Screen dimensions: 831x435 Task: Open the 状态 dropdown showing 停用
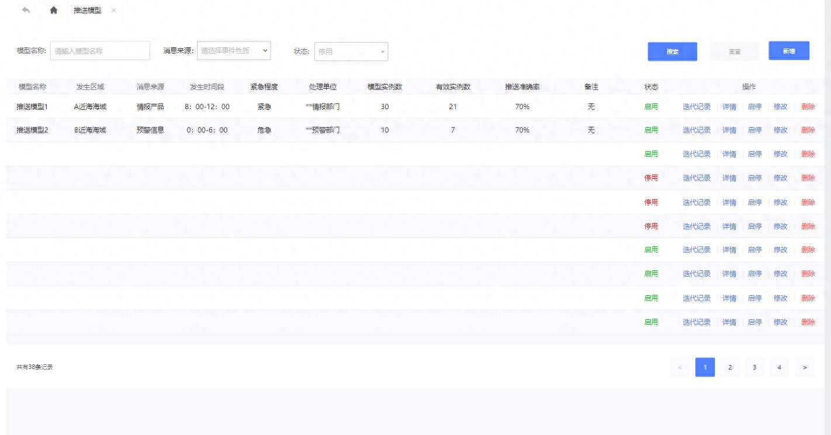pos(351,51)
